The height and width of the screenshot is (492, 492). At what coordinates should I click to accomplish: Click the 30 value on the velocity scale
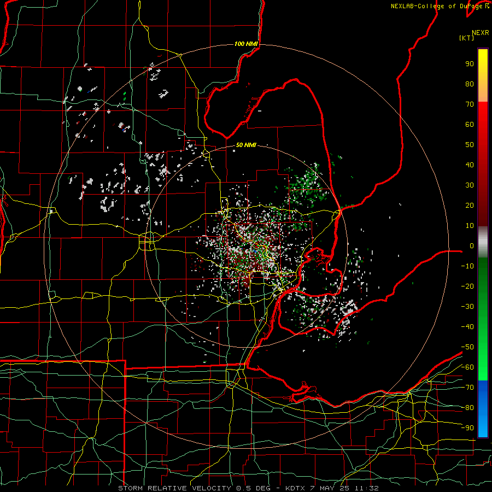pyautogui.click(x=470, y=185)
